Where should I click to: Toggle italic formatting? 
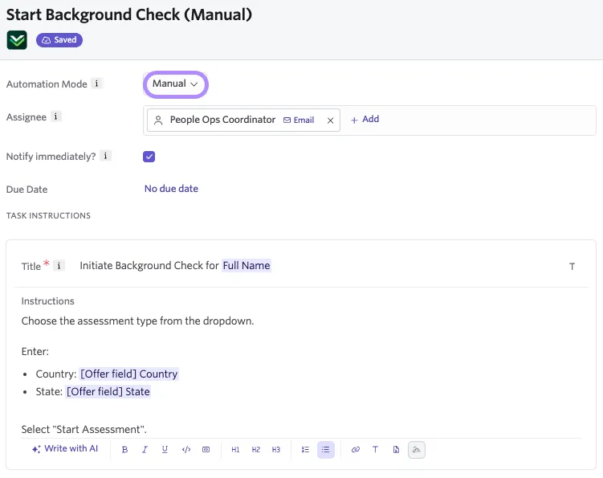click(x=145, y=450)
